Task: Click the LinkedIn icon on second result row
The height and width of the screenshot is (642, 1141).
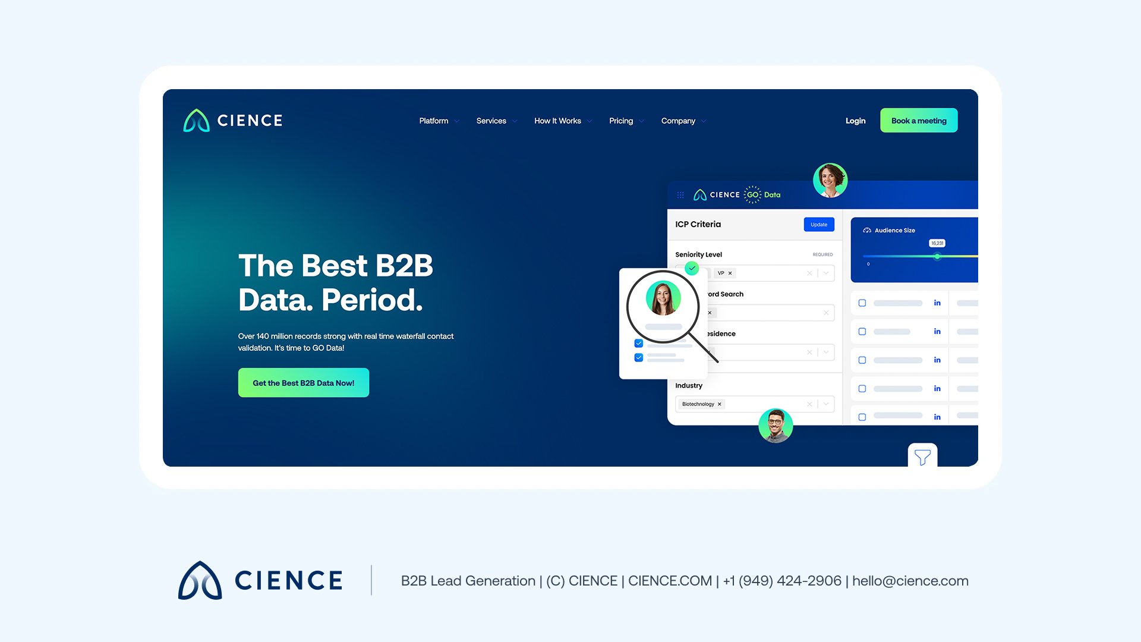Action: (936, 332)
